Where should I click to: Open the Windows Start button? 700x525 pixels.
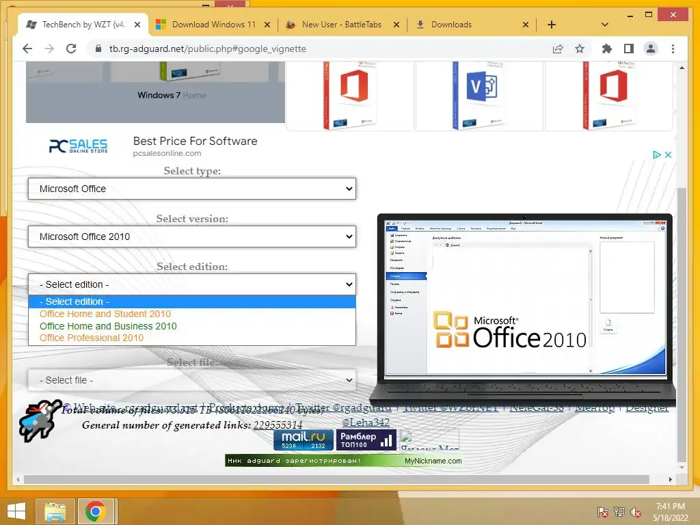tap(16, 511)
